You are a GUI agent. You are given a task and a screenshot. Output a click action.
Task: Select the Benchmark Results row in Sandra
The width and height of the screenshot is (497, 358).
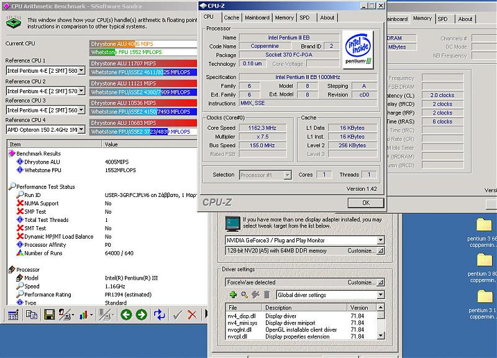coord(39,154)
